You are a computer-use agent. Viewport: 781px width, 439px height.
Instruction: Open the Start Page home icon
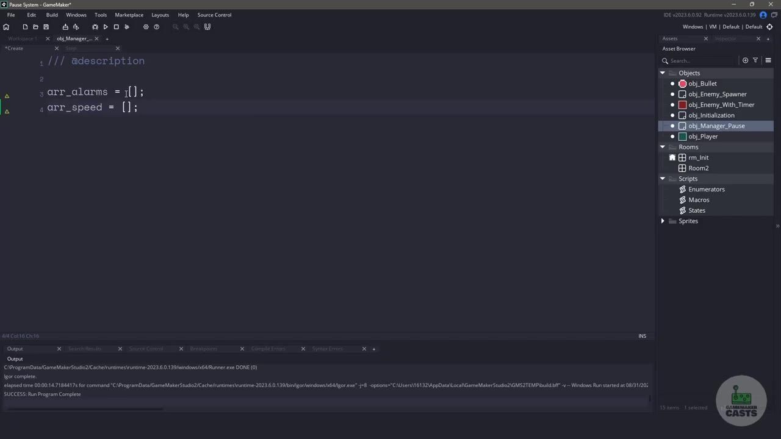coord(6,27)
